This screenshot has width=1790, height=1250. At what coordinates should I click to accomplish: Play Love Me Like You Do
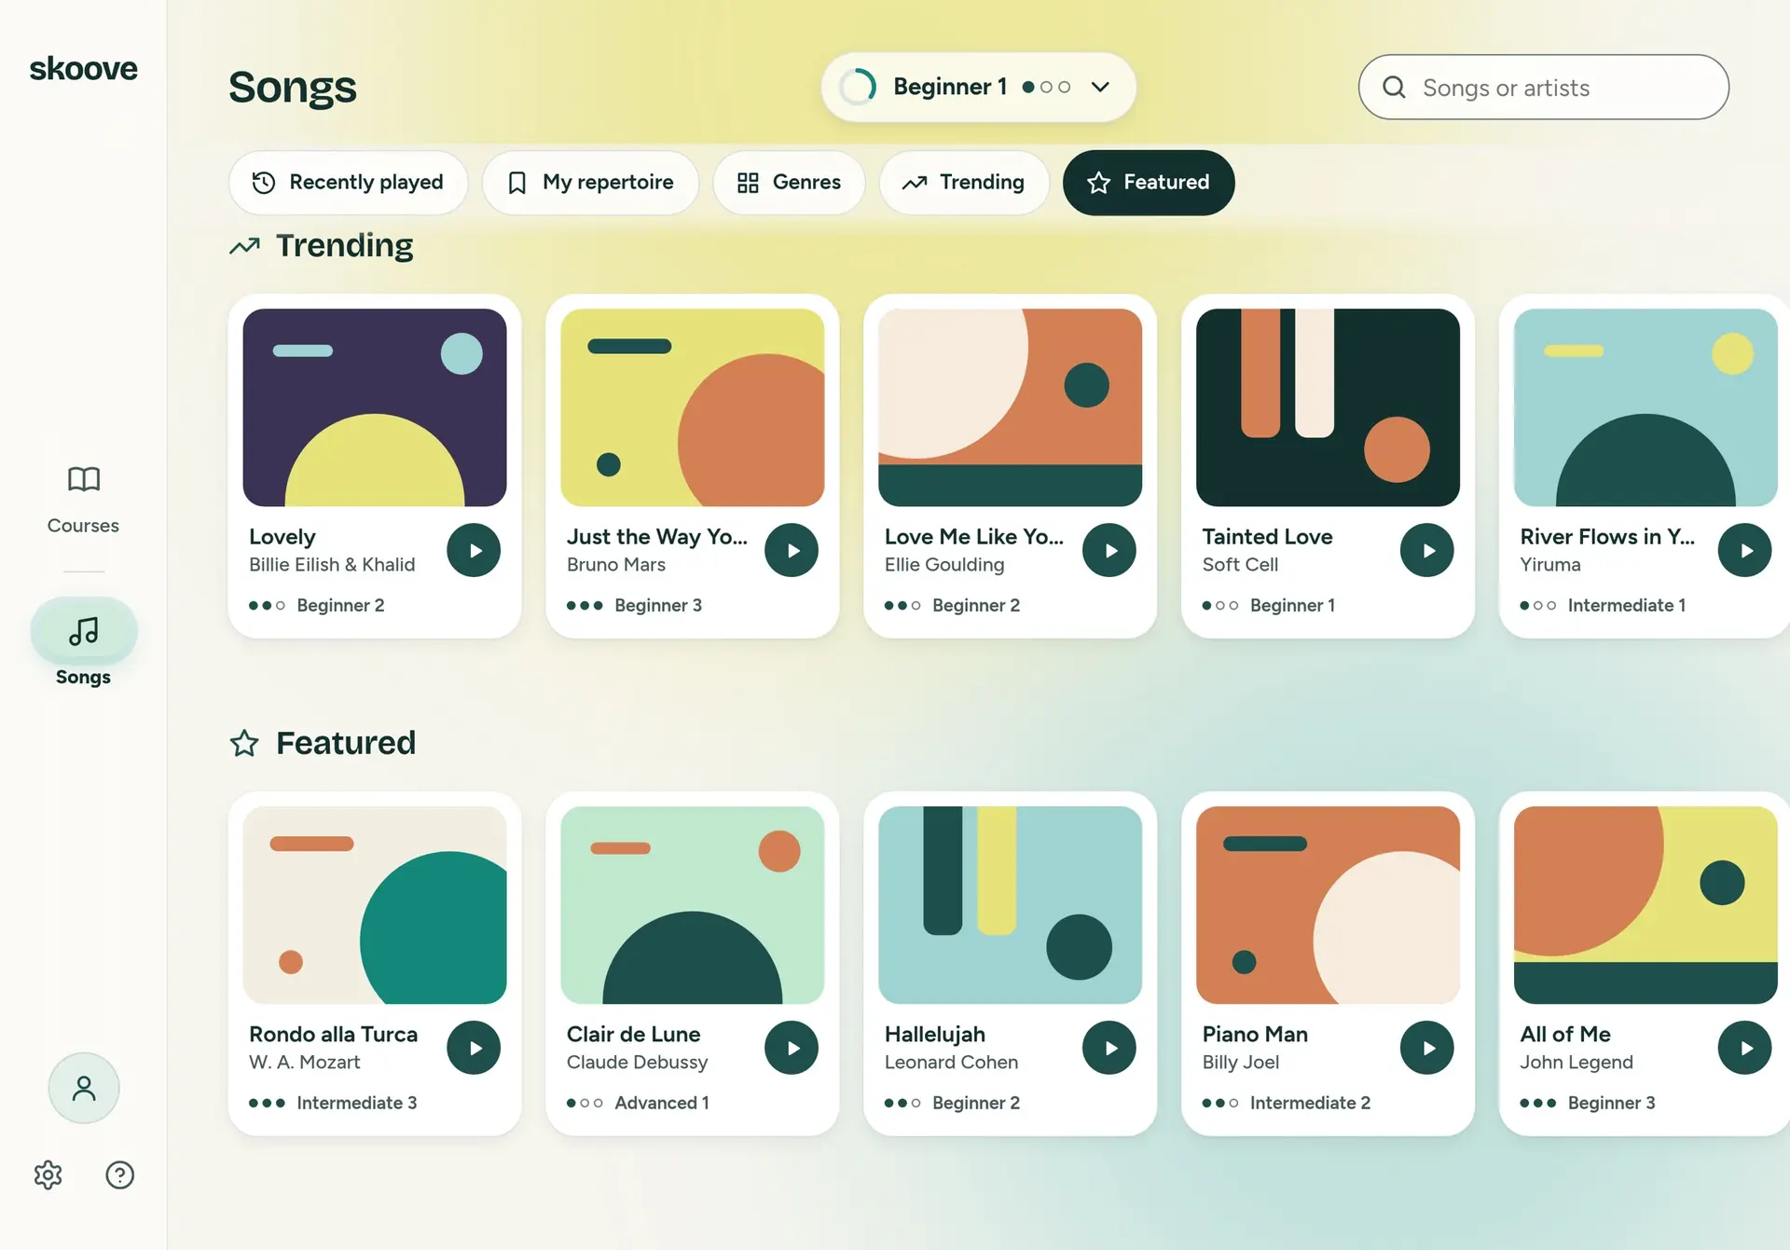point(1109,550)
